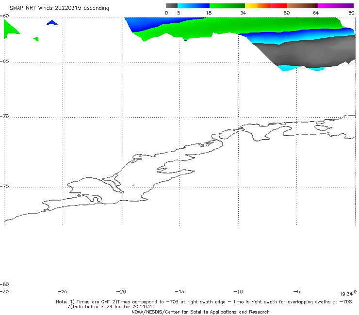Click the latitude label '-80'
Image resolution: width=359 pixels, height=315 pixels.
coord(4,284)
